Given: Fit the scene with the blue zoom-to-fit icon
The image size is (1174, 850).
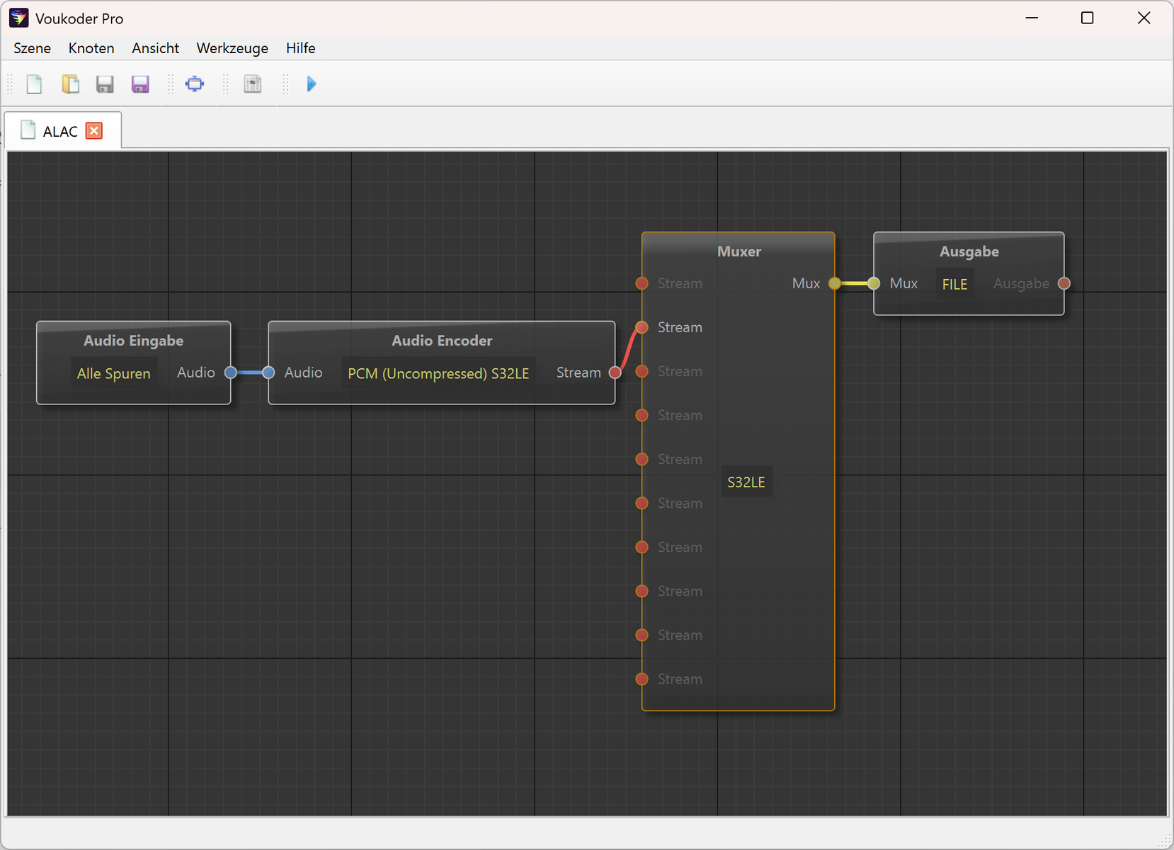Looking at the screenshot, I should click(x=195, y=84).
